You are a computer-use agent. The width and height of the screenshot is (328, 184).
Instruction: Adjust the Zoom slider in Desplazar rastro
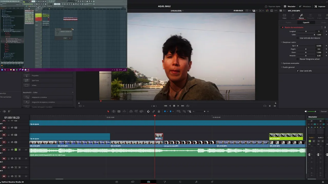[306, 52]
